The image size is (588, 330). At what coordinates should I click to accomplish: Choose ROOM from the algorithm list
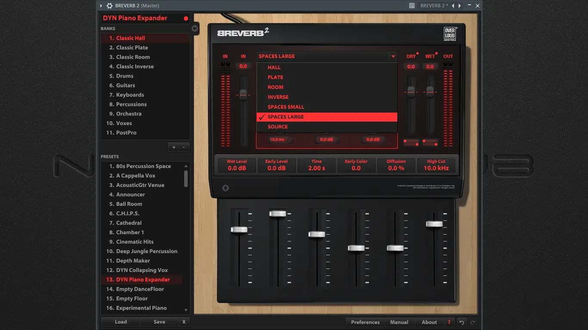tap(327, 87)
